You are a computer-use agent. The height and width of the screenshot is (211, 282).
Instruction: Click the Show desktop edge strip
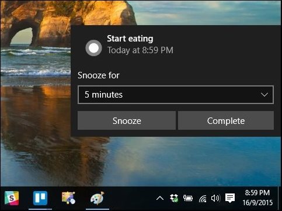pyautogui.click(x=280, y=198)
